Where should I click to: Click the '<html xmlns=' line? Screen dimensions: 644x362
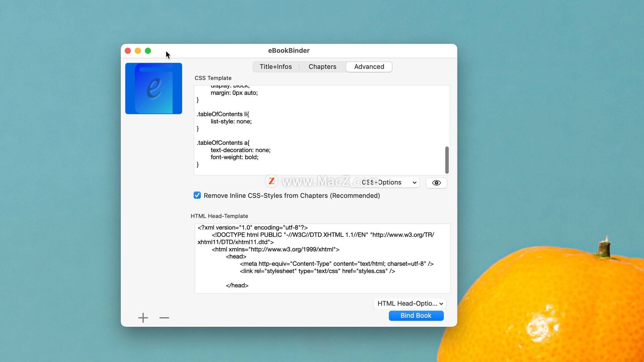(x=275, y=249)
